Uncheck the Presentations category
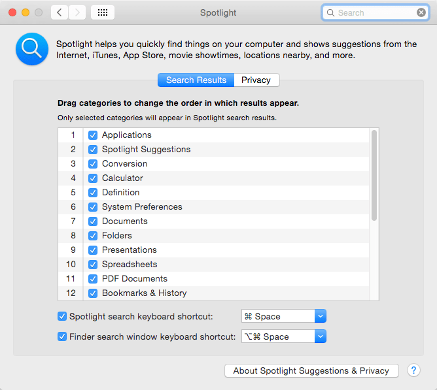The height and width of the screenshot is (390, 437). click(93, 250)
